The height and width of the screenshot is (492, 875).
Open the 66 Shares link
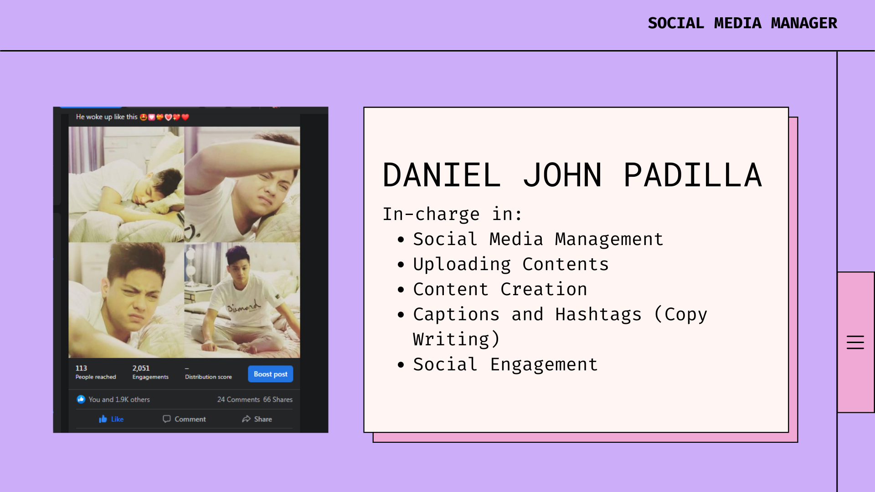click(278, 400)
